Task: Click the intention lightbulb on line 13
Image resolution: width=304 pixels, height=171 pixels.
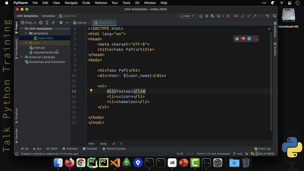Action: pyautogui.click(x=91, y=90)
